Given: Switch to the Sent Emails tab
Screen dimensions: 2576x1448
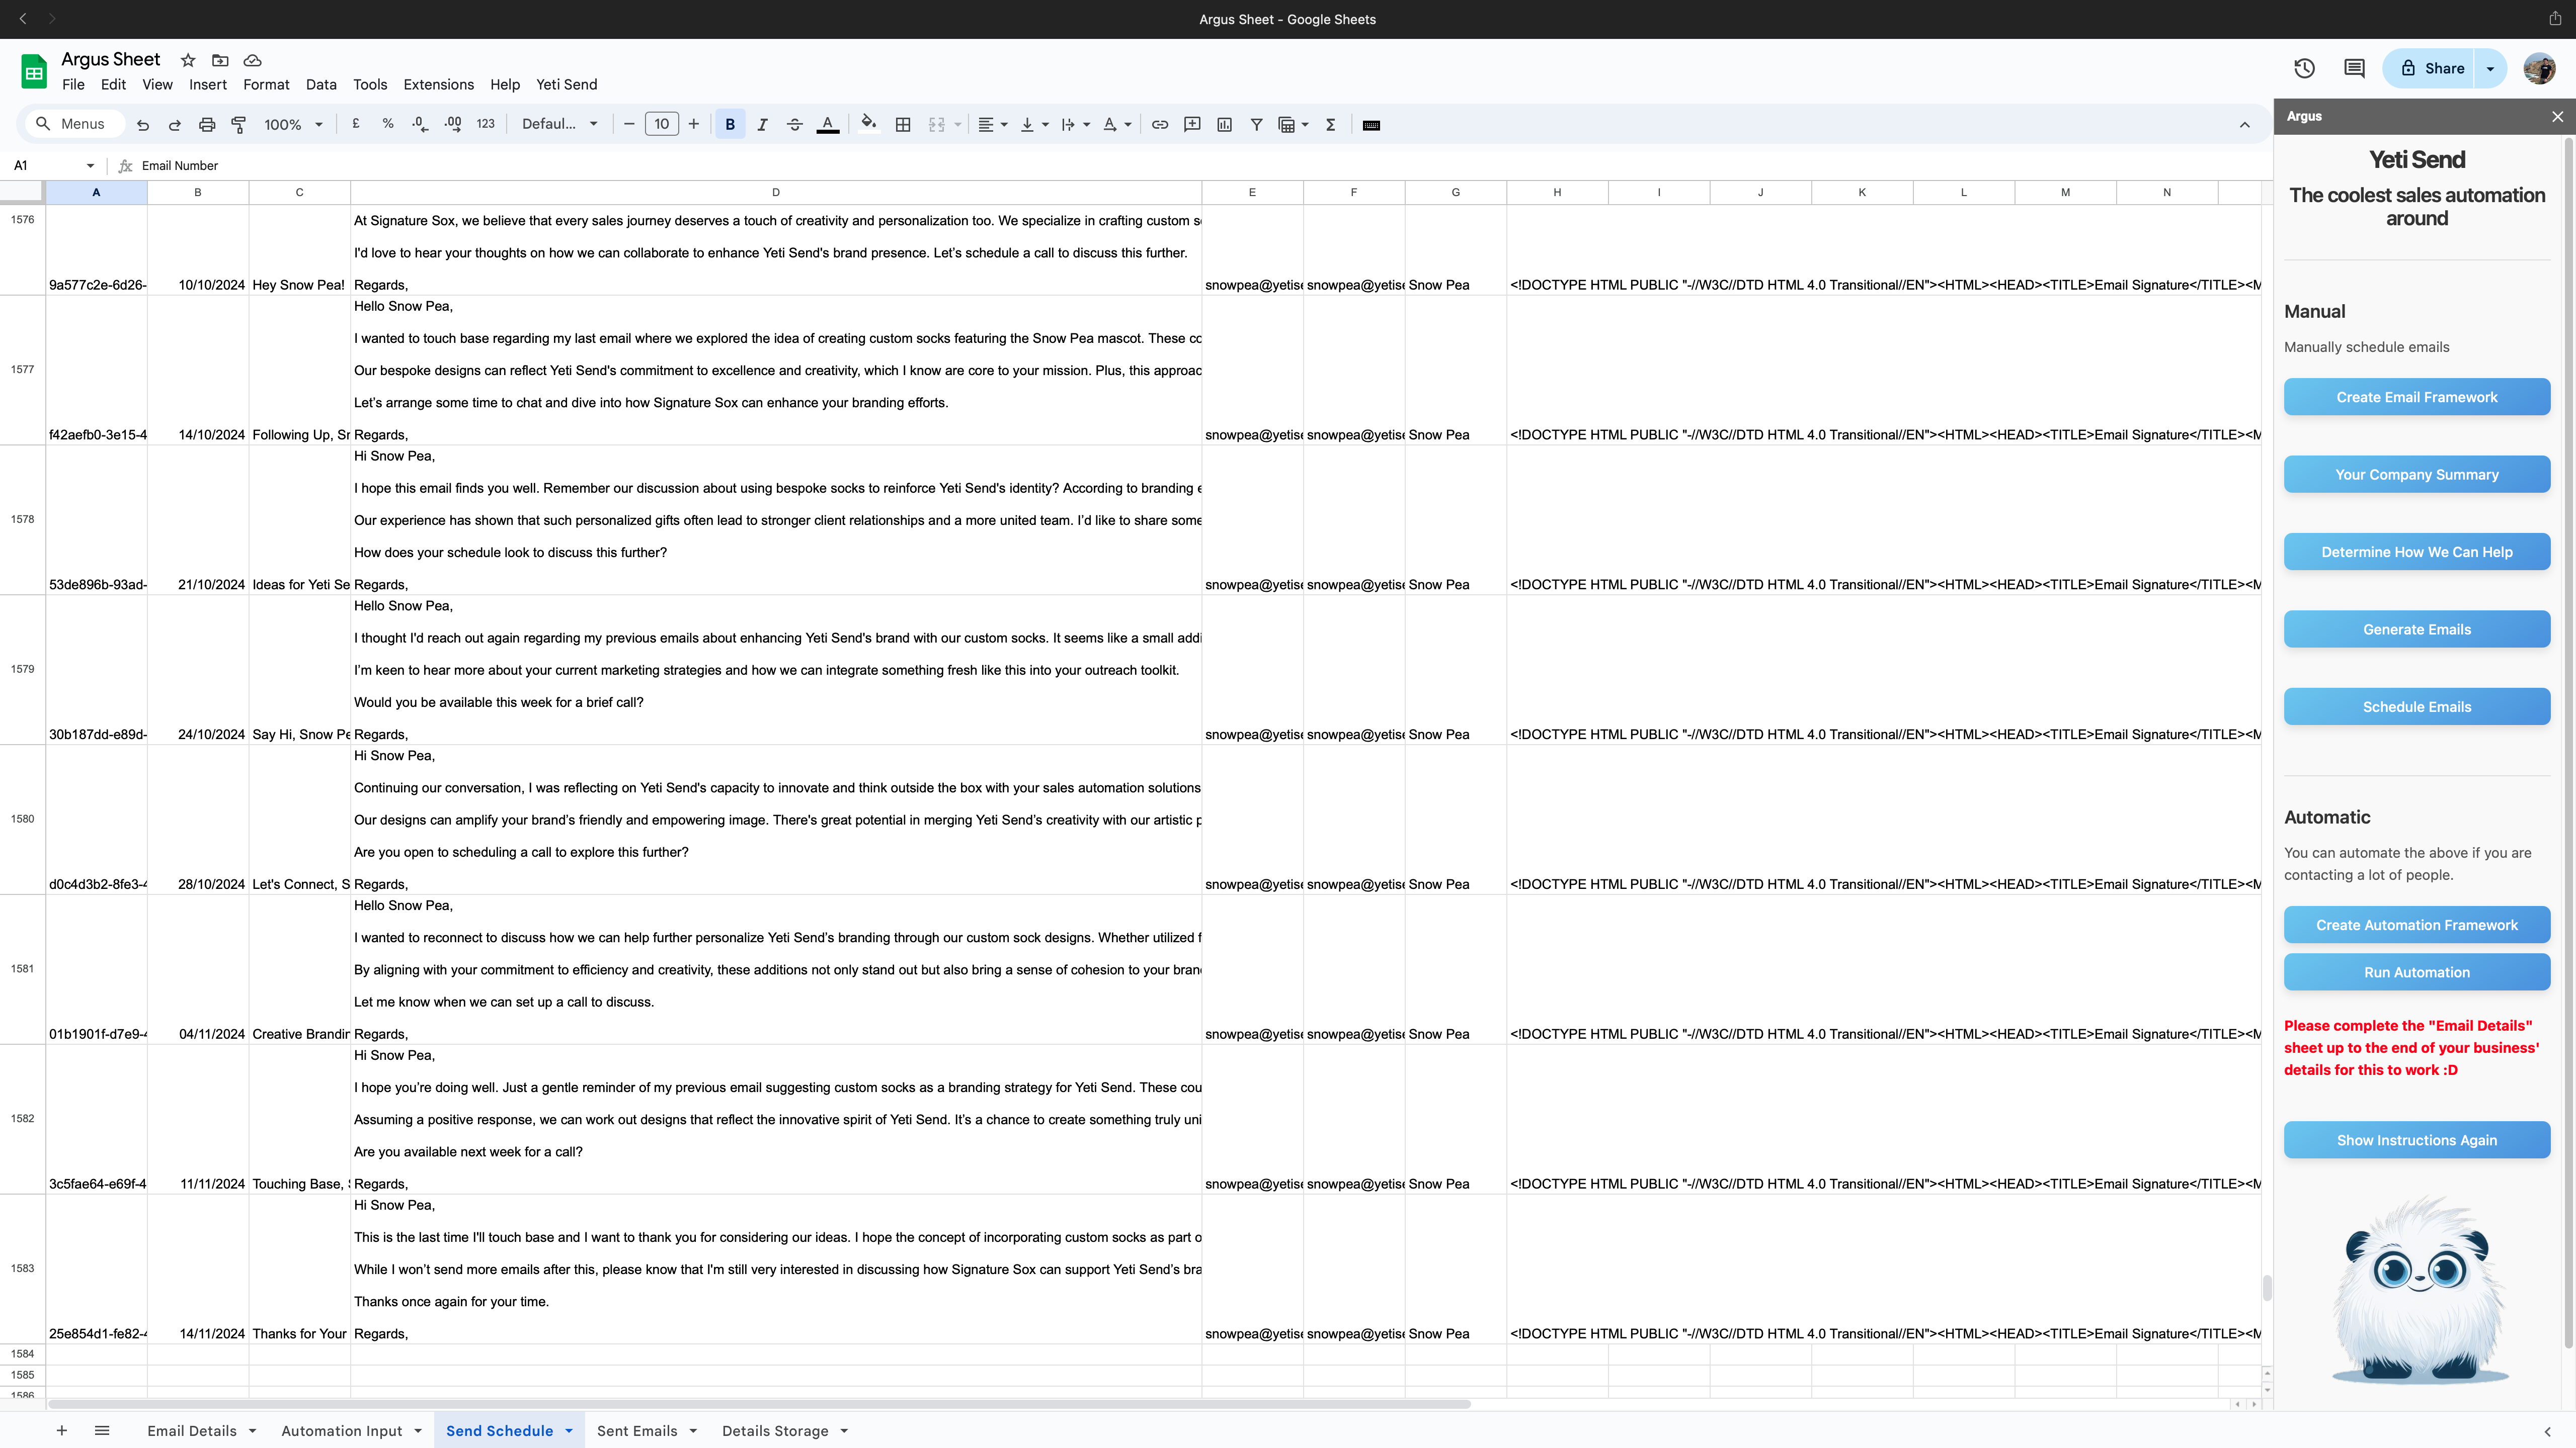Looking at the screenshot, I should [x=636, y=1431].
